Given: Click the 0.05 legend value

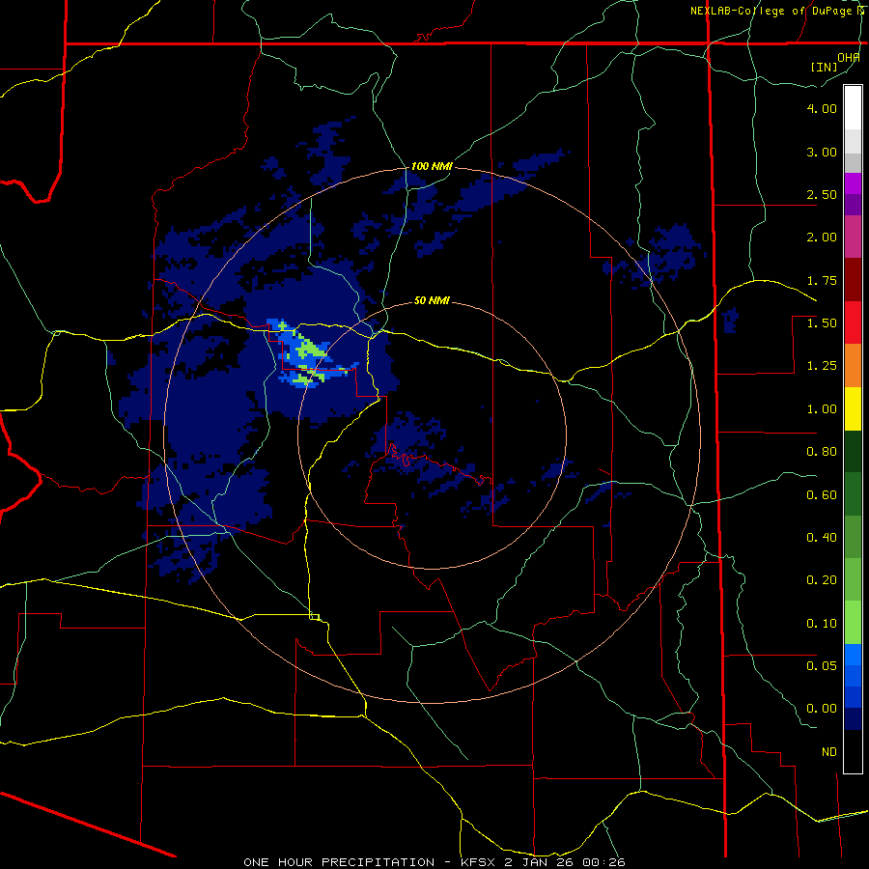Looking at the screenshot, I should tap(822, 665).
